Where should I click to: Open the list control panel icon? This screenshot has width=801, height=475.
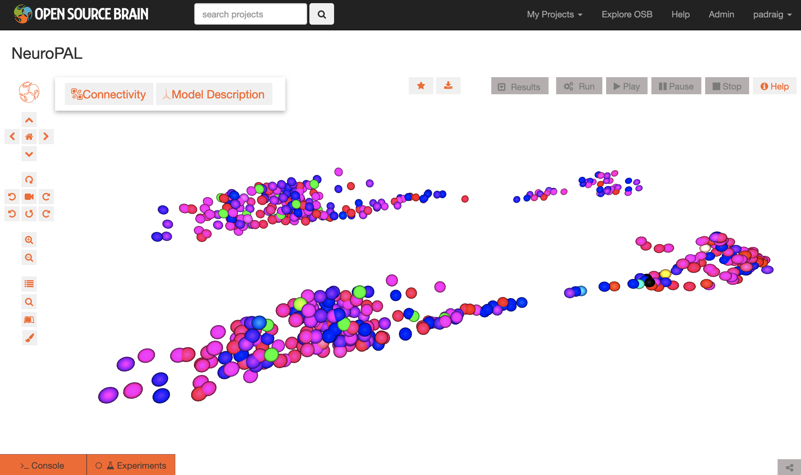(x=29, y=284)
